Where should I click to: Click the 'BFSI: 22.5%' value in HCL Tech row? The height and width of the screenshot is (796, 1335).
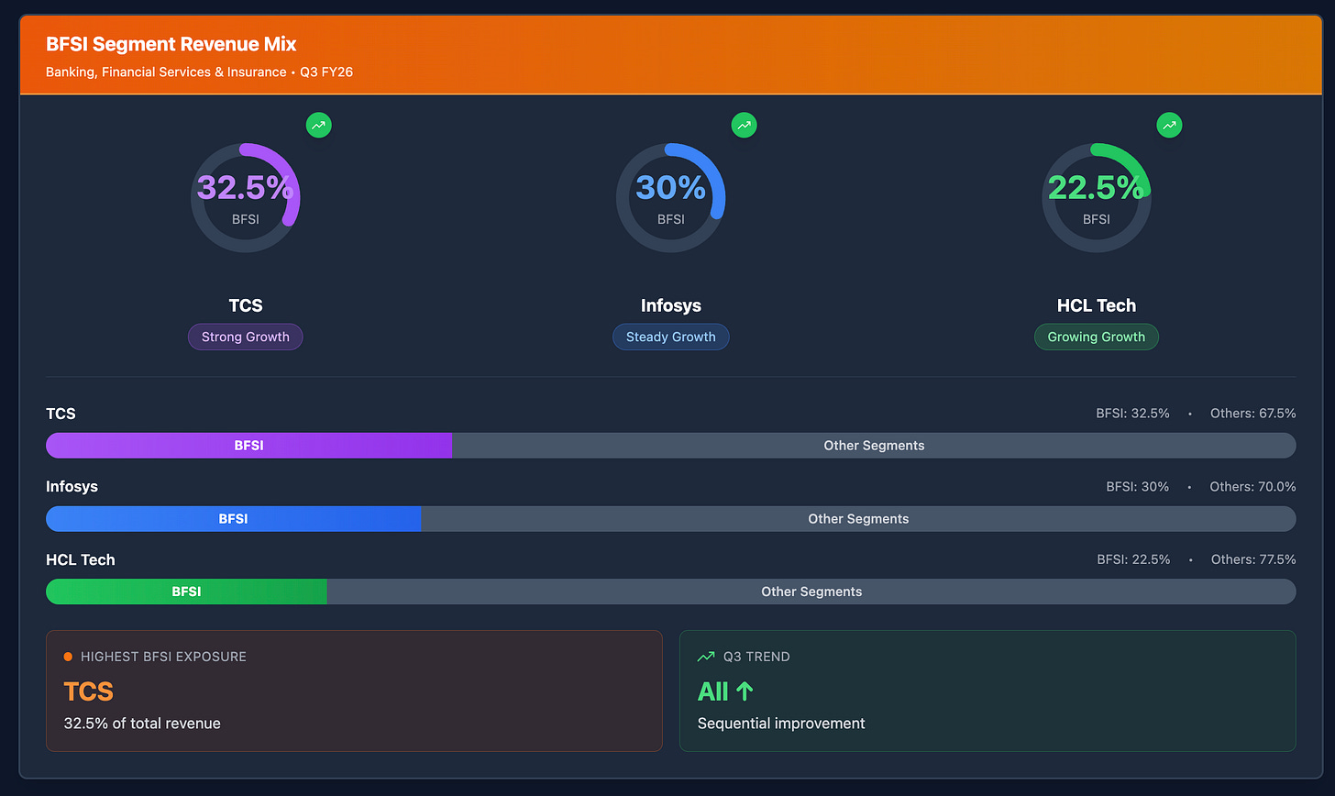pyautogui.click(x=1133, y=559)
